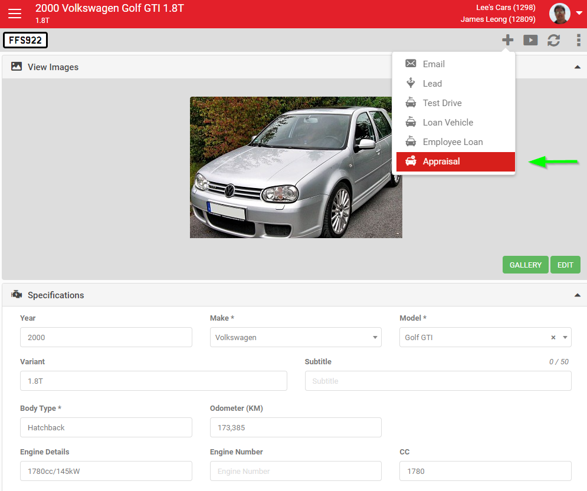The height and width of the screenshot is (491, 587).
Task: Click the Lead funnel icon
Action: point(411,83)
